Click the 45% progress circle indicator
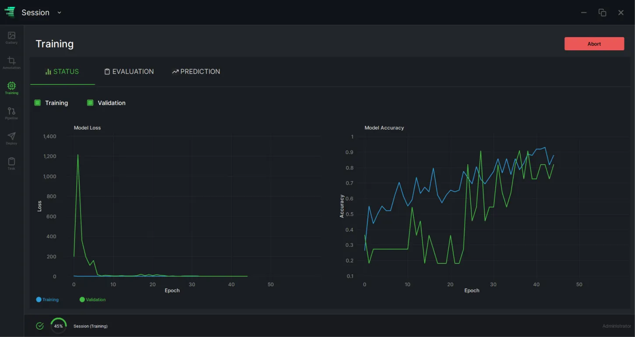Viewport: 635px width, 337px height. (59, 326)
